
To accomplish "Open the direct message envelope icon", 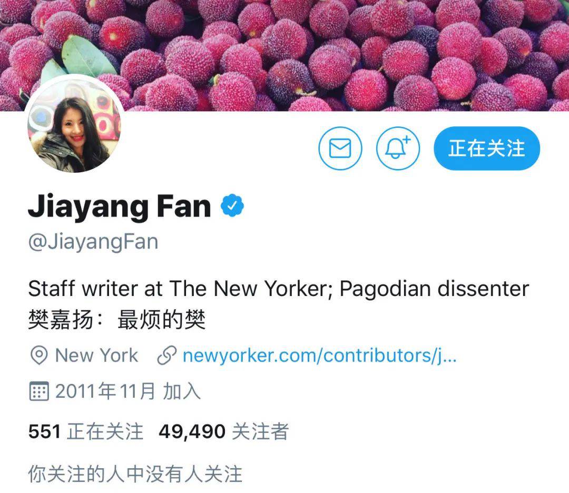I will (340, 148).
